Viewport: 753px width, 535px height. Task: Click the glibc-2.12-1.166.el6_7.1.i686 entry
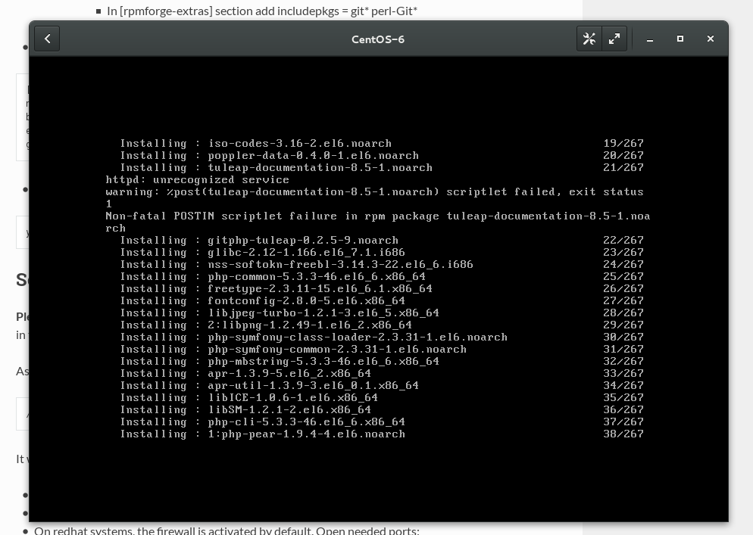(x=382, y=253)
